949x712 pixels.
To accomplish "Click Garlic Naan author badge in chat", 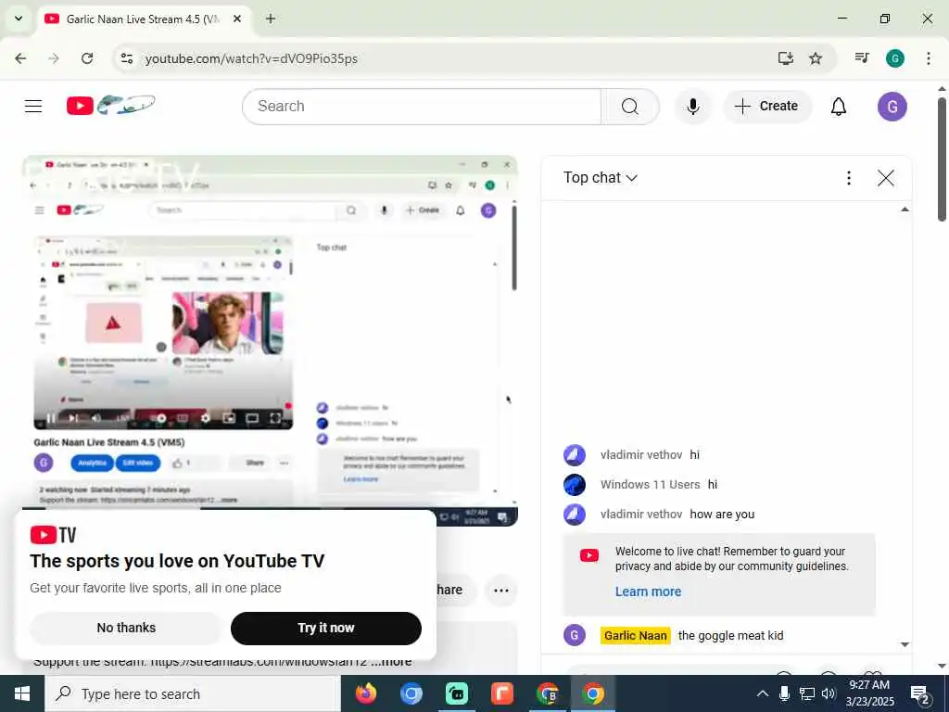I will click(x=635, y=635).
